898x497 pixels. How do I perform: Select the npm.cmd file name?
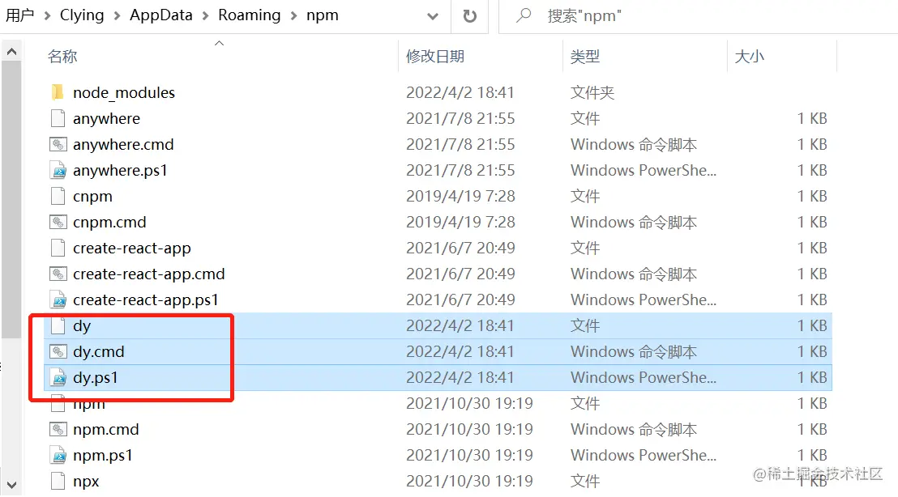pos(106,430)
